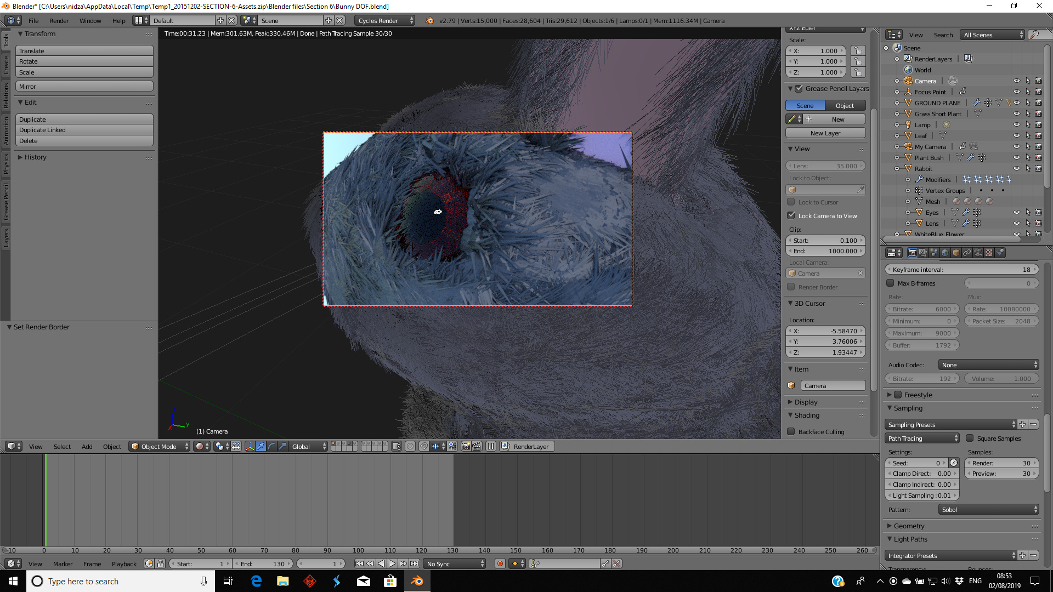
Task: Enable the Freestyle checkbox
Action: 898,395
